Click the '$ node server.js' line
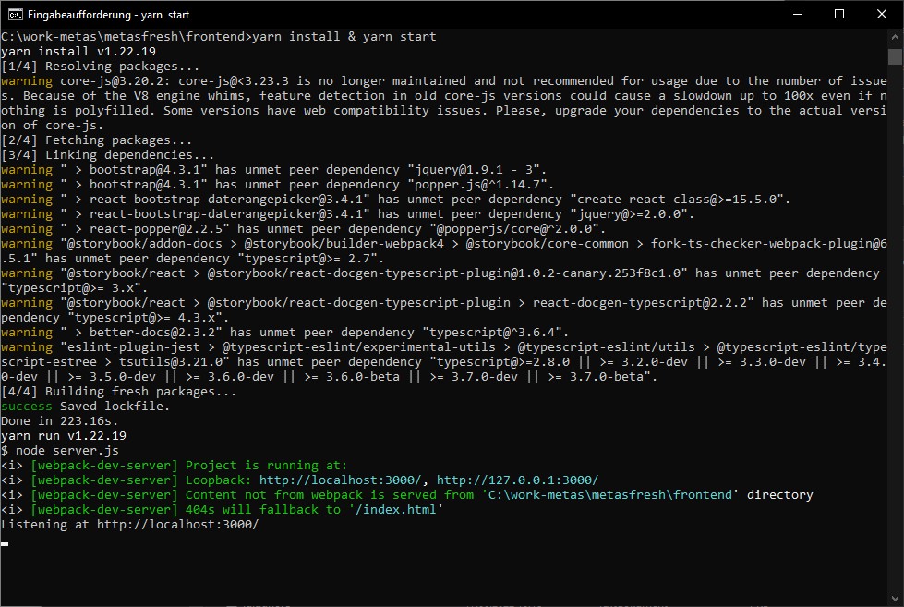This screenshot has width=904, height=607. click(x=60, y=451)
